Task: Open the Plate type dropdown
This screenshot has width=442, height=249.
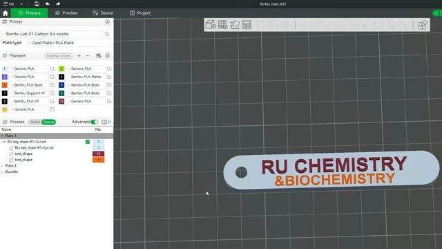Action: 69,43
